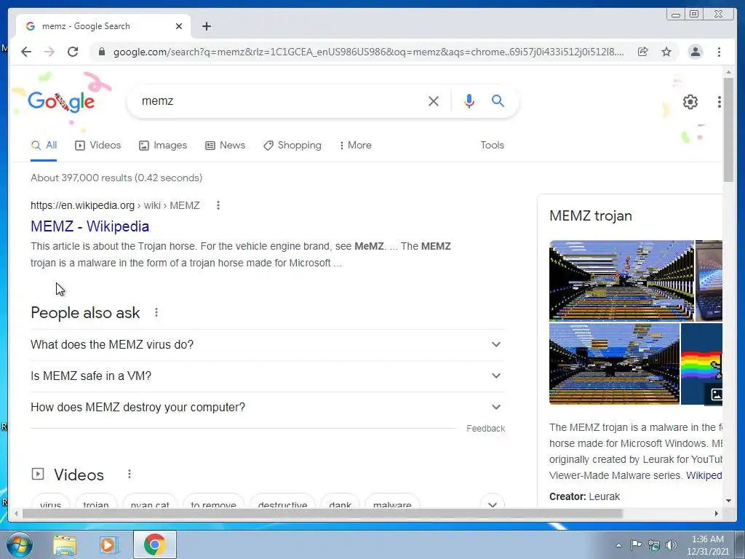Image resolution: width=745 pixels, height=559 pixels.
Task: Click the memz search input field
Action: pos(280,100)
